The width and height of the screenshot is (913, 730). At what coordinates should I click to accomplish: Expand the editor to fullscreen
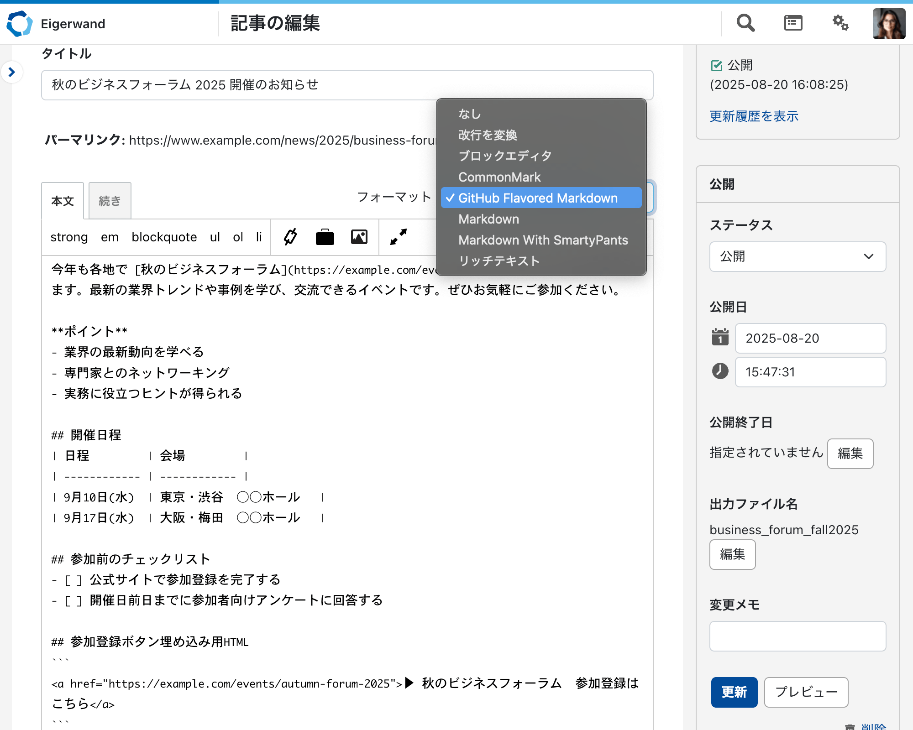[398, 237]
